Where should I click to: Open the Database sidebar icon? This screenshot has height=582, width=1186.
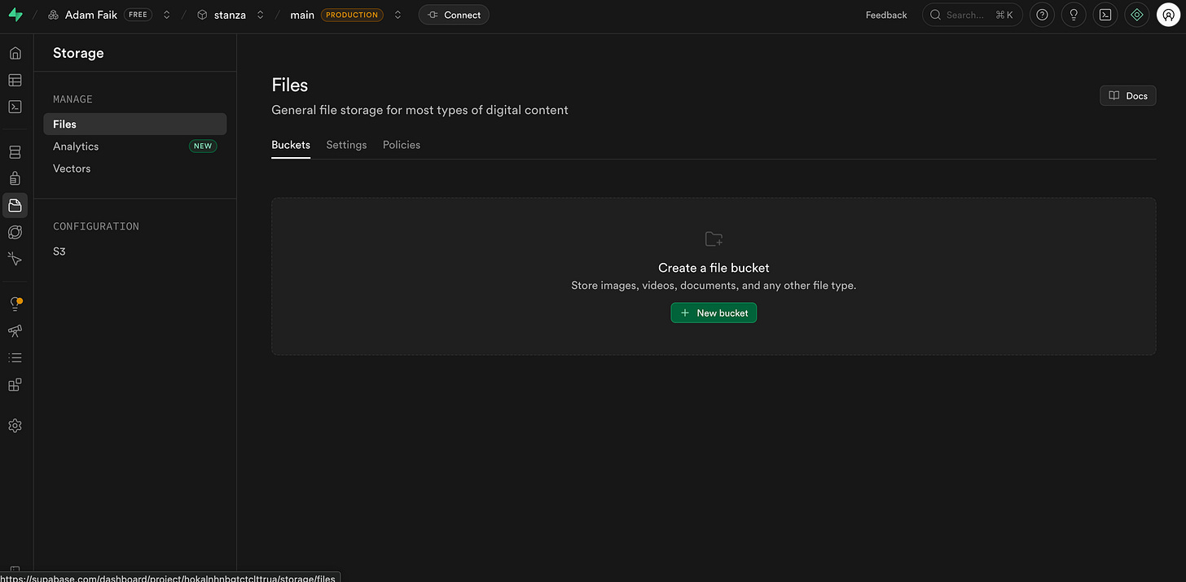(x=15, y=152)
